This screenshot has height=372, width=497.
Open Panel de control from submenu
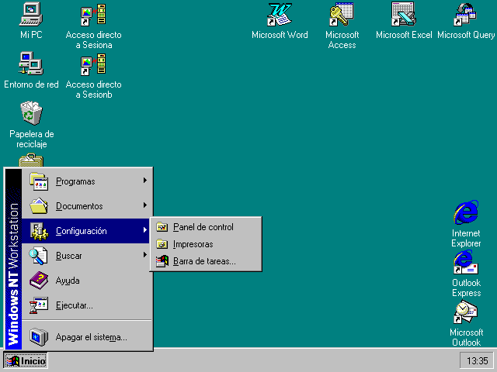pos(206,227)
